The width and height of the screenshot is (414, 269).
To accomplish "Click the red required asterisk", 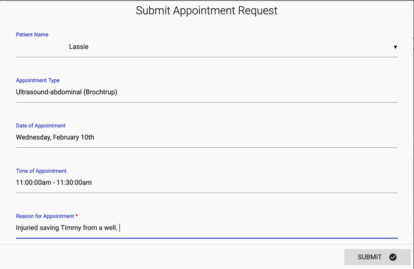I will pos(77,216).
